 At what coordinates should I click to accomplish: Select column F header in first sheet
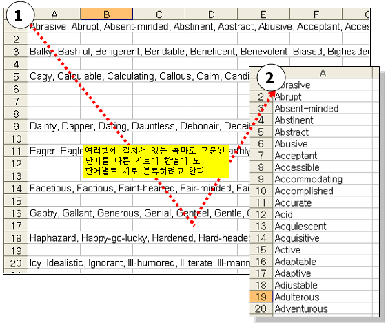(x=316, y=14)
